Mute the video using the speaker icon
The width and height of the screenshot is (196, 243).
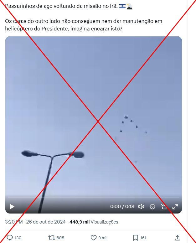[x=141, y=207]
